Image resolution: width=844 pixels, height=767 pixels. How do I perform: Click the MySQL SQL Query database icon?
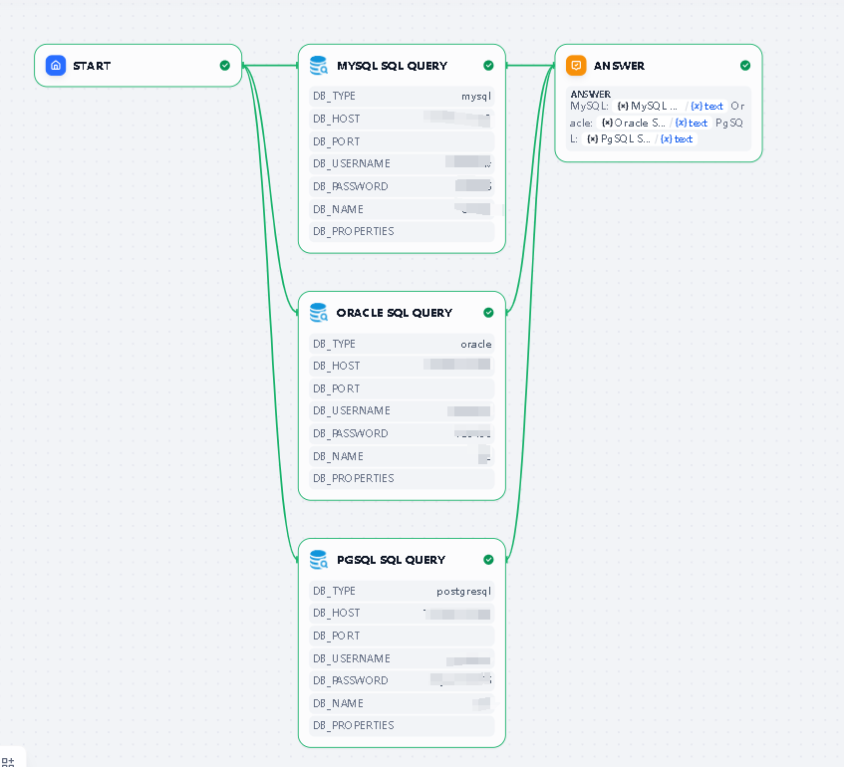(x=319, y=66)
